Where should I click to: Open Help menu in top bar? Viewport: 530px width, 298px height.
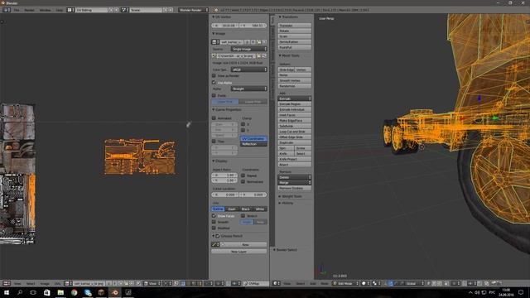(60, 10)
